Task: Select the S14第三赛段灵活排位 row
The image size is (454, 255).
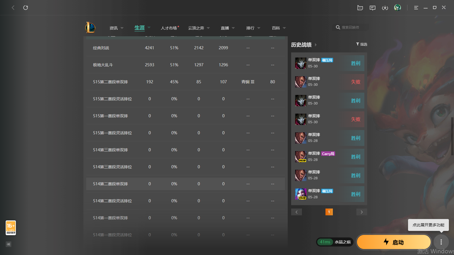Action: point(186,167)
